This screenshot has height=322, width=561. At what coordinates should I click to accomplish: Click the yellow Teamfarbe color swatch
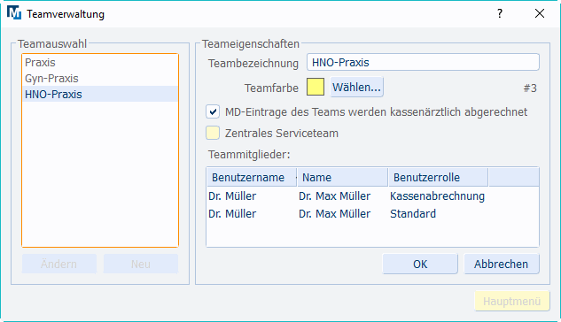point(316,87)
